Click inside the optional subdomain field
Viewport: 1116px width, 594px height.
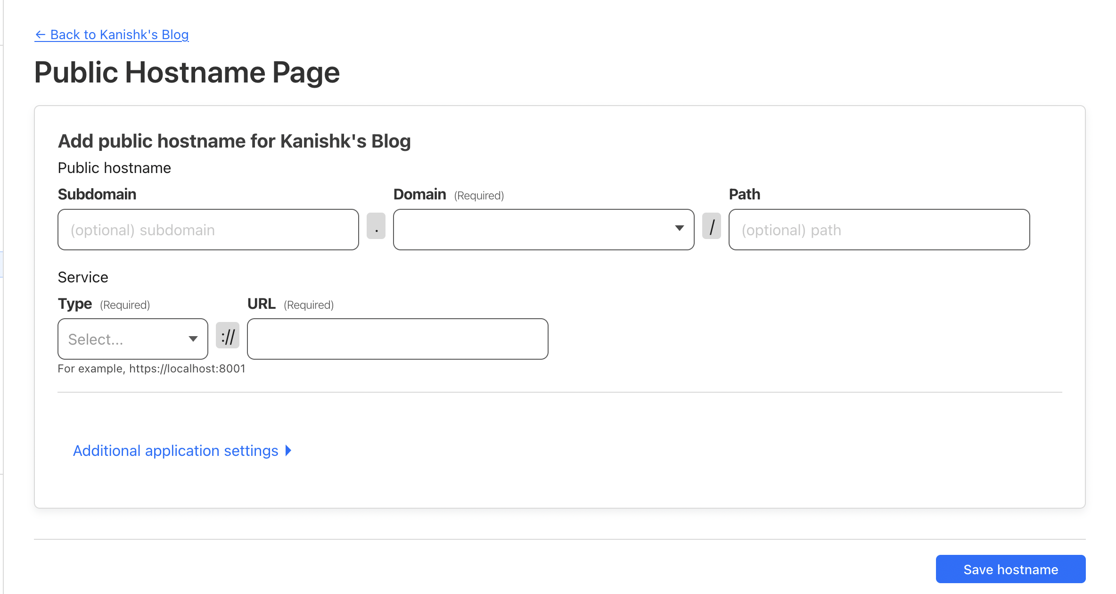click(x=208, y=230)
